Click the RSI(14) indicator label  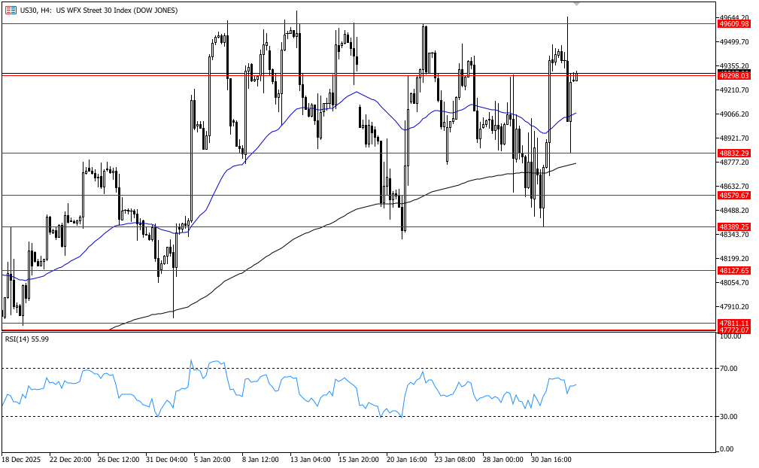pyautogui.click(x=26, y=339)
